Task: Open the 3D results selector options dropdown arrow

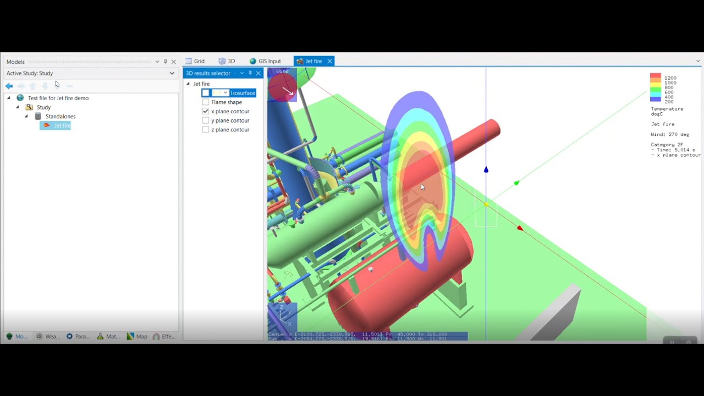Action: [x=241, y=73]
